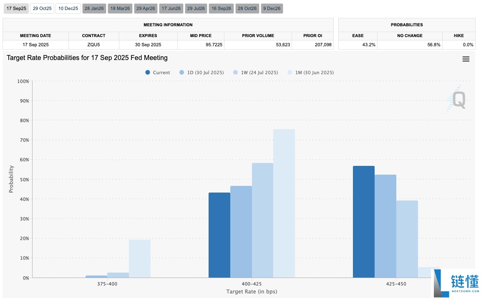Switch to the 18 Mar26 tab
The width and height of the screenshot is (481, 298).
[120, 8]
